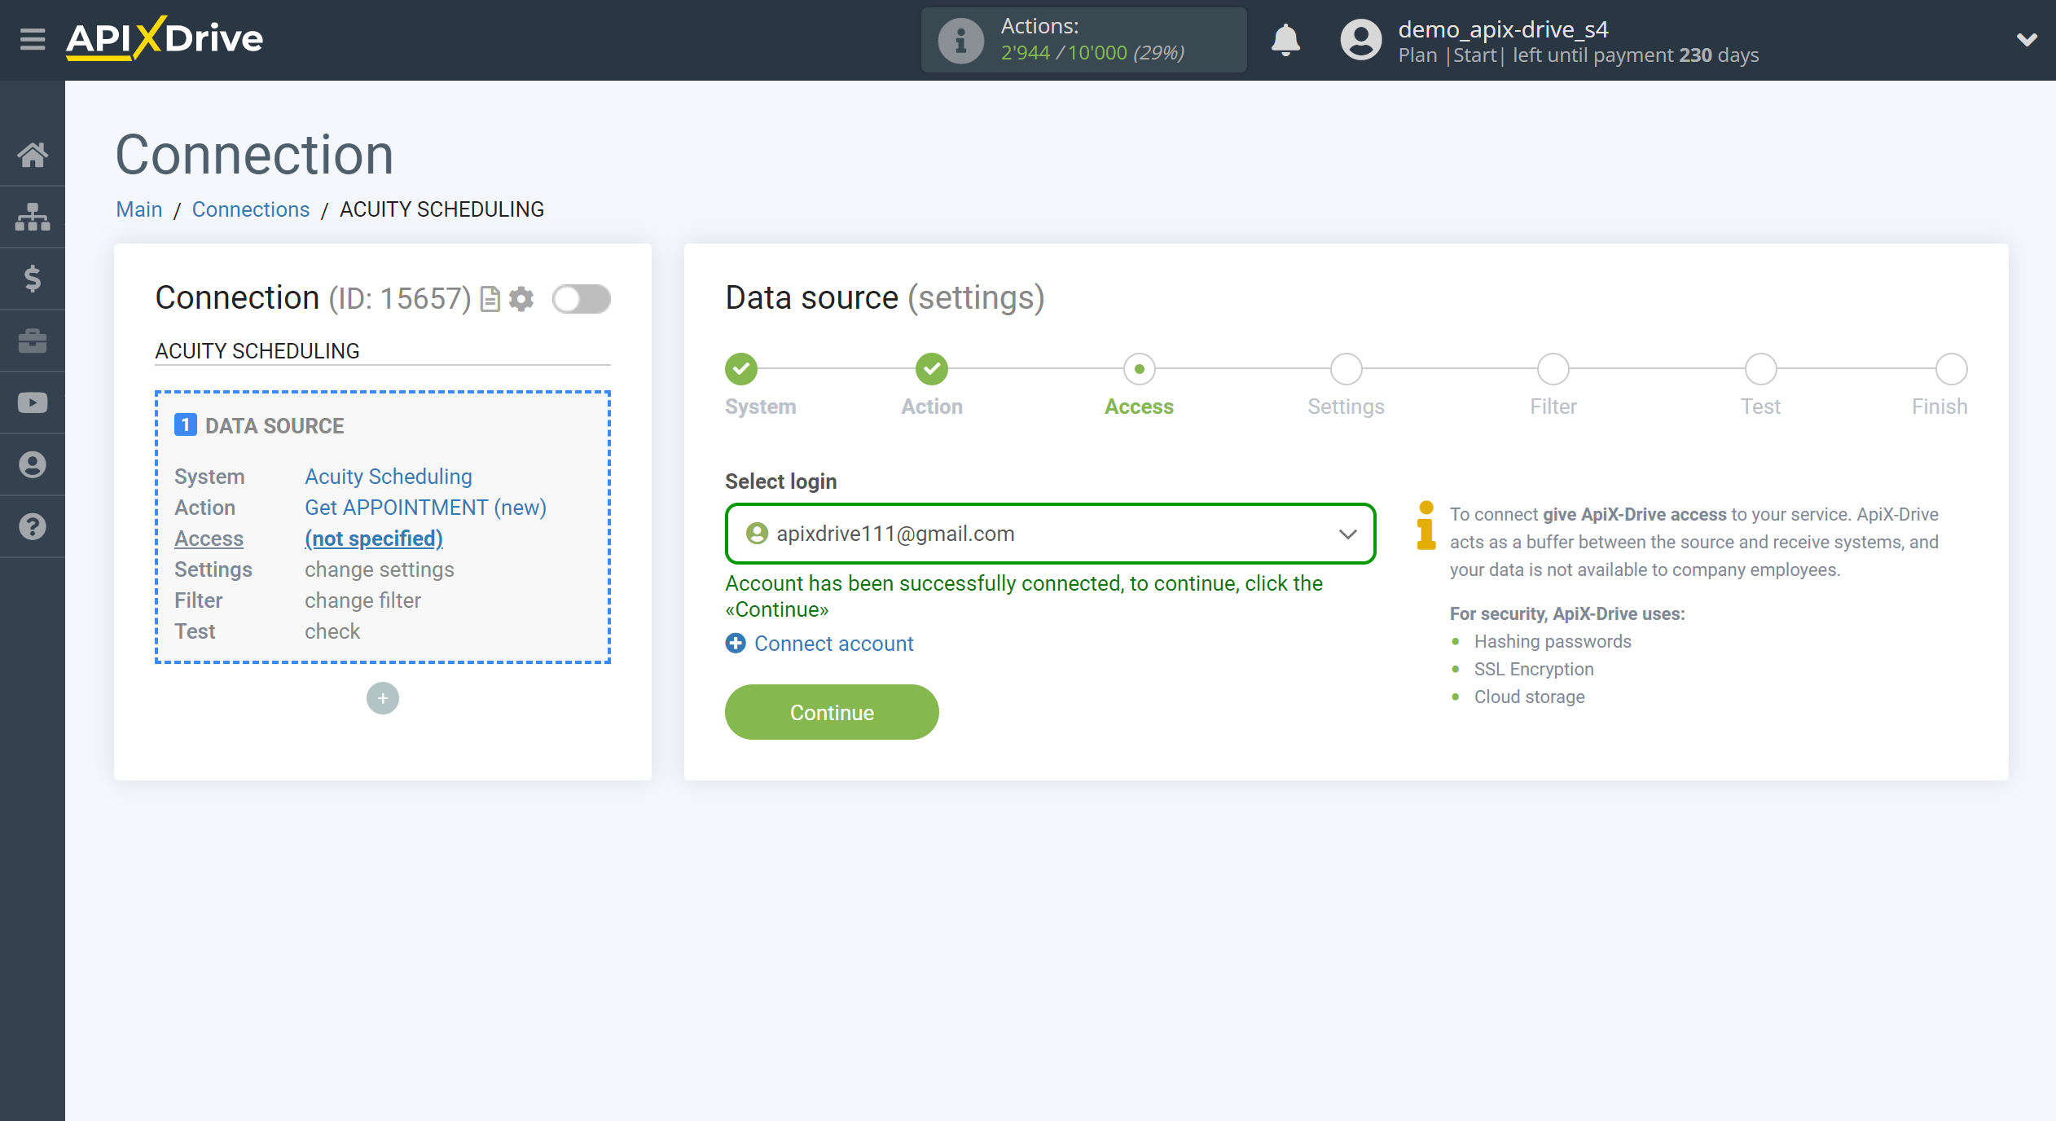Open the Actions info icon
This screenshot has height=1121, width=2056.
pyautogui.click(x=960, y=40)
